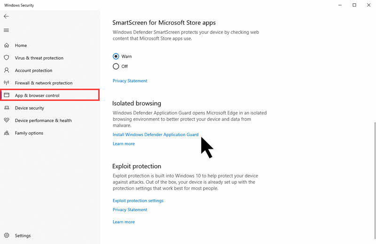Maximize the Windows Security window
The image size is (376, 244).
(354, 5)
